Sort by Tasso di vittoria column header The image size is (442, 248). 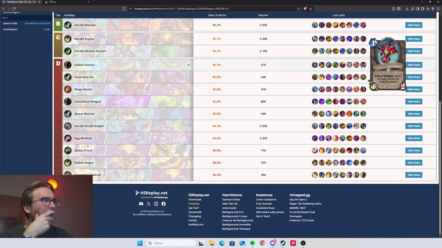click(217, 15)
